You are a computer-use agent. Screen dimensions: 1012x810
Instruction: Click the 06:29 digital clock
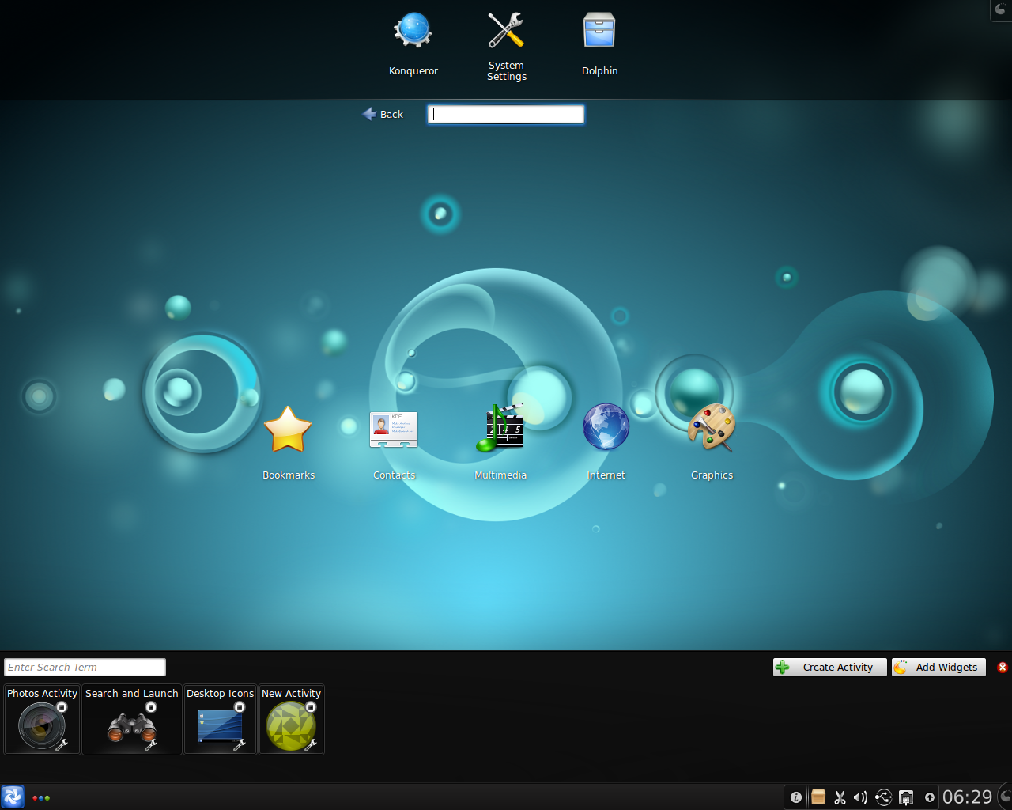coord(967,797)
